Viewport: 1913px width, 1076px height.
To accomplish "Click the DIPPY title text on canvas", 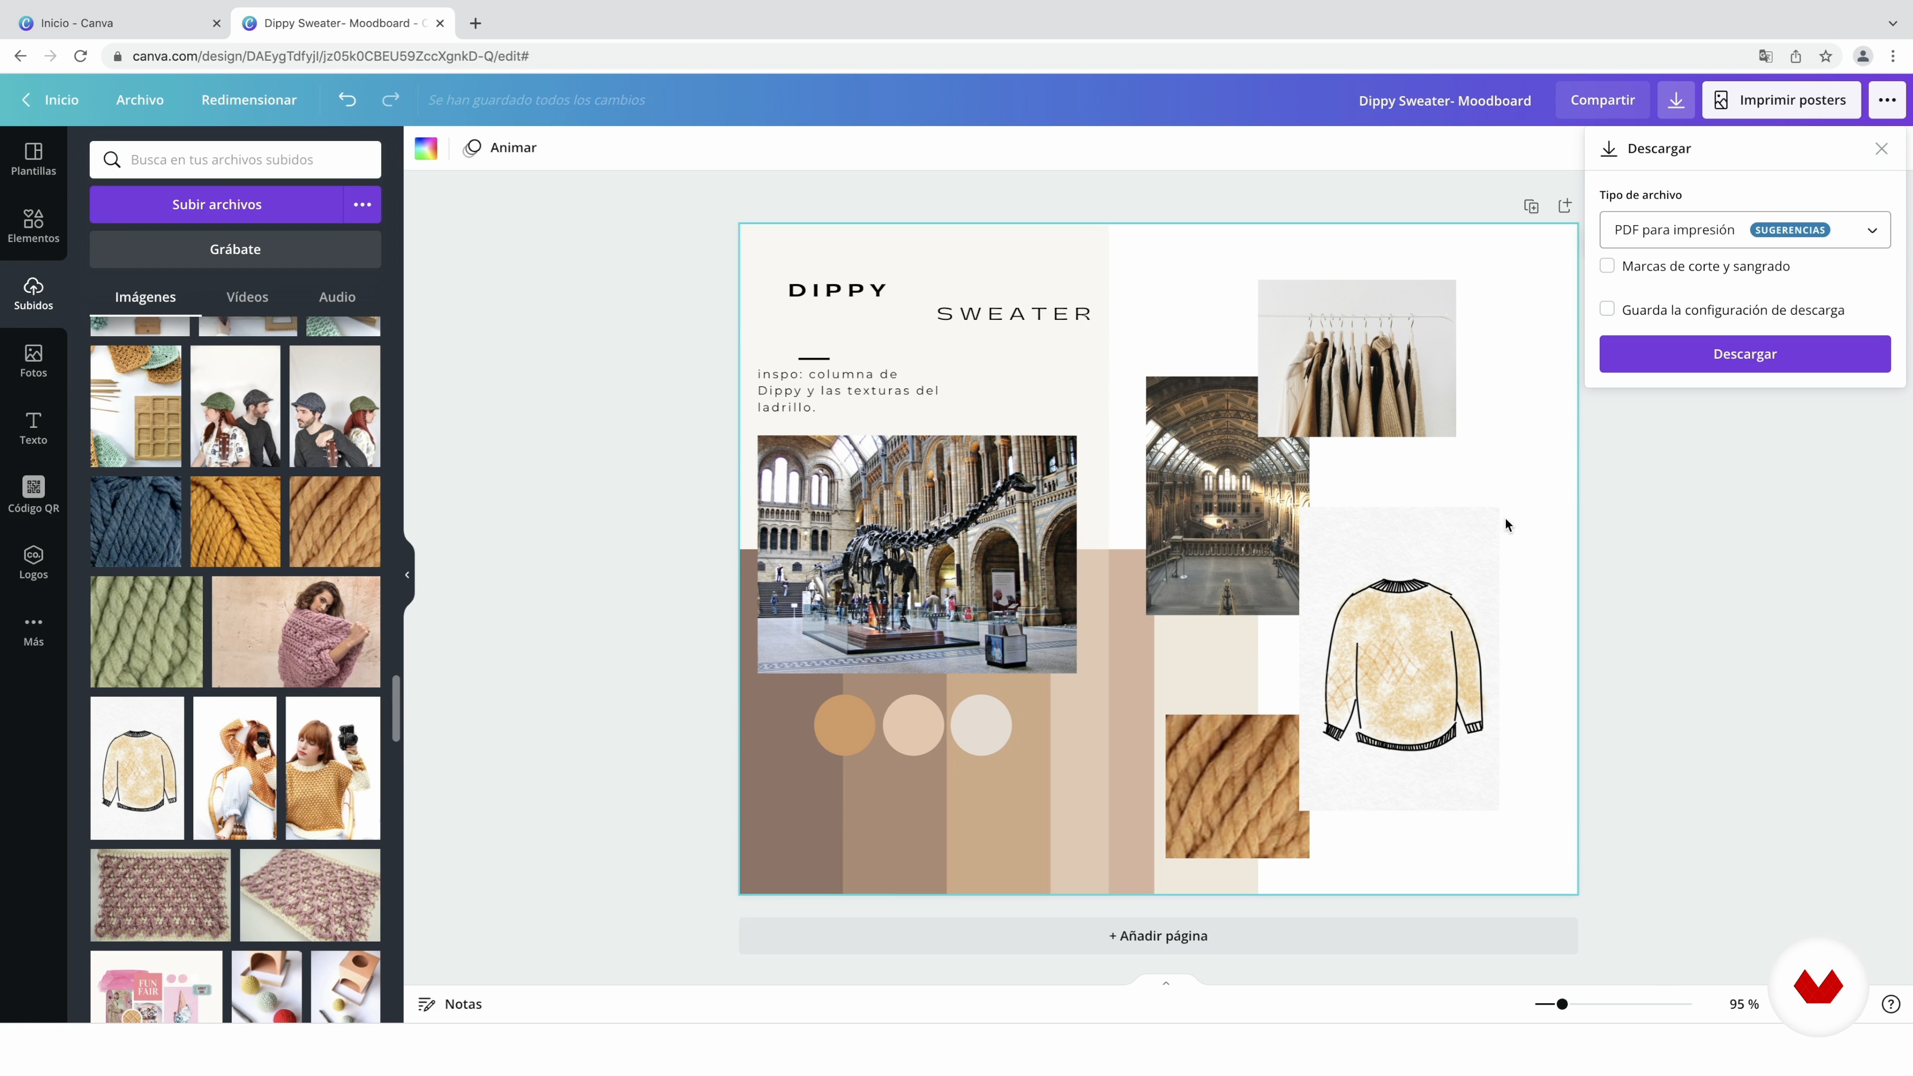I will pyautogui.click(x=837, y=289).
